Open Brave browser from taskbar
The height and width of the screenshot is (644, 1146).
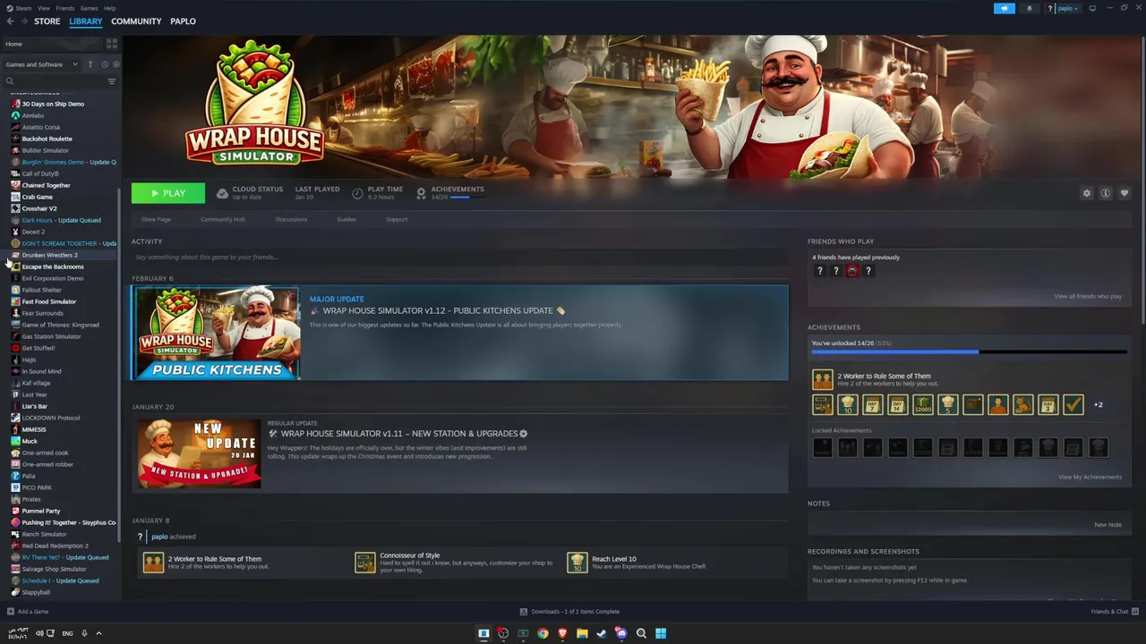tap(562, 633)
